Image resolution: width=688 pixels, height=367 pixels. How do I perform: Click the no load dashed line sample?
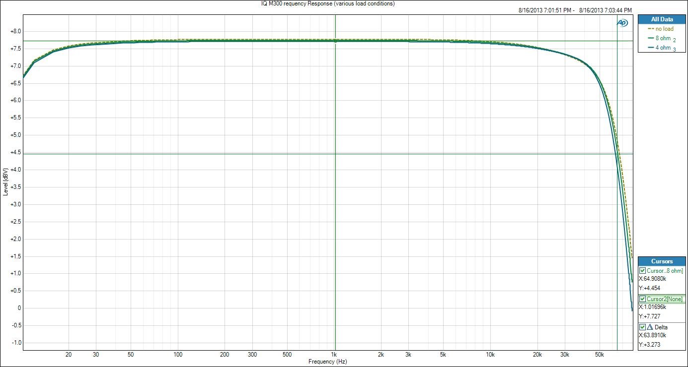[x=652, y=29]
